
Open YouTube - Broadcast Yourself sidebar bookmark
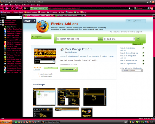(x=13, y=29)
